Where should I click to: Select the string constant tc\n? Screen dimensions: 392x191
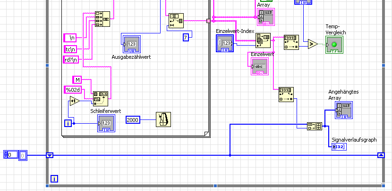[70, 49]
